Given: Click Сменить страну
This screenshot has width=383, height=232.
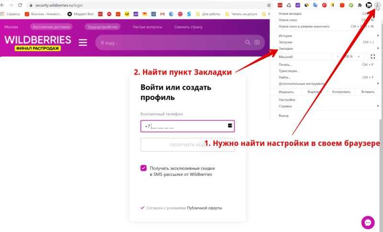Looking at the screenshot, I should coord(188,27).
